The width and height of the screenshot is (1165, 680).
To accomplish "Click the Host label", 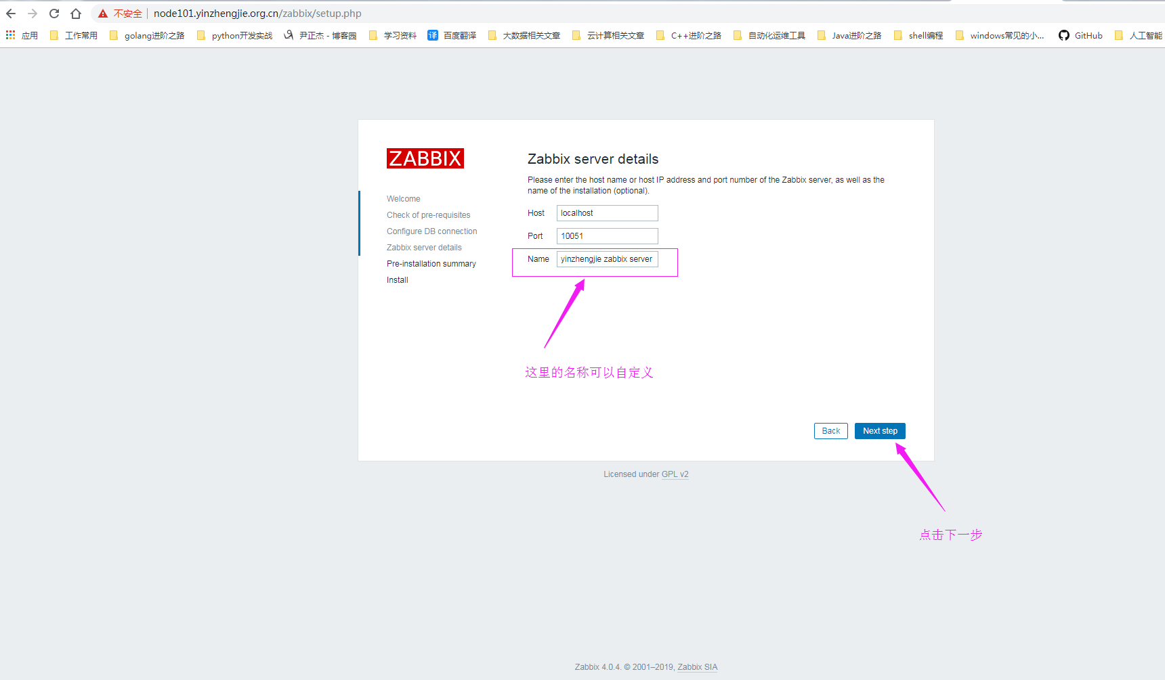I will 536,213.
